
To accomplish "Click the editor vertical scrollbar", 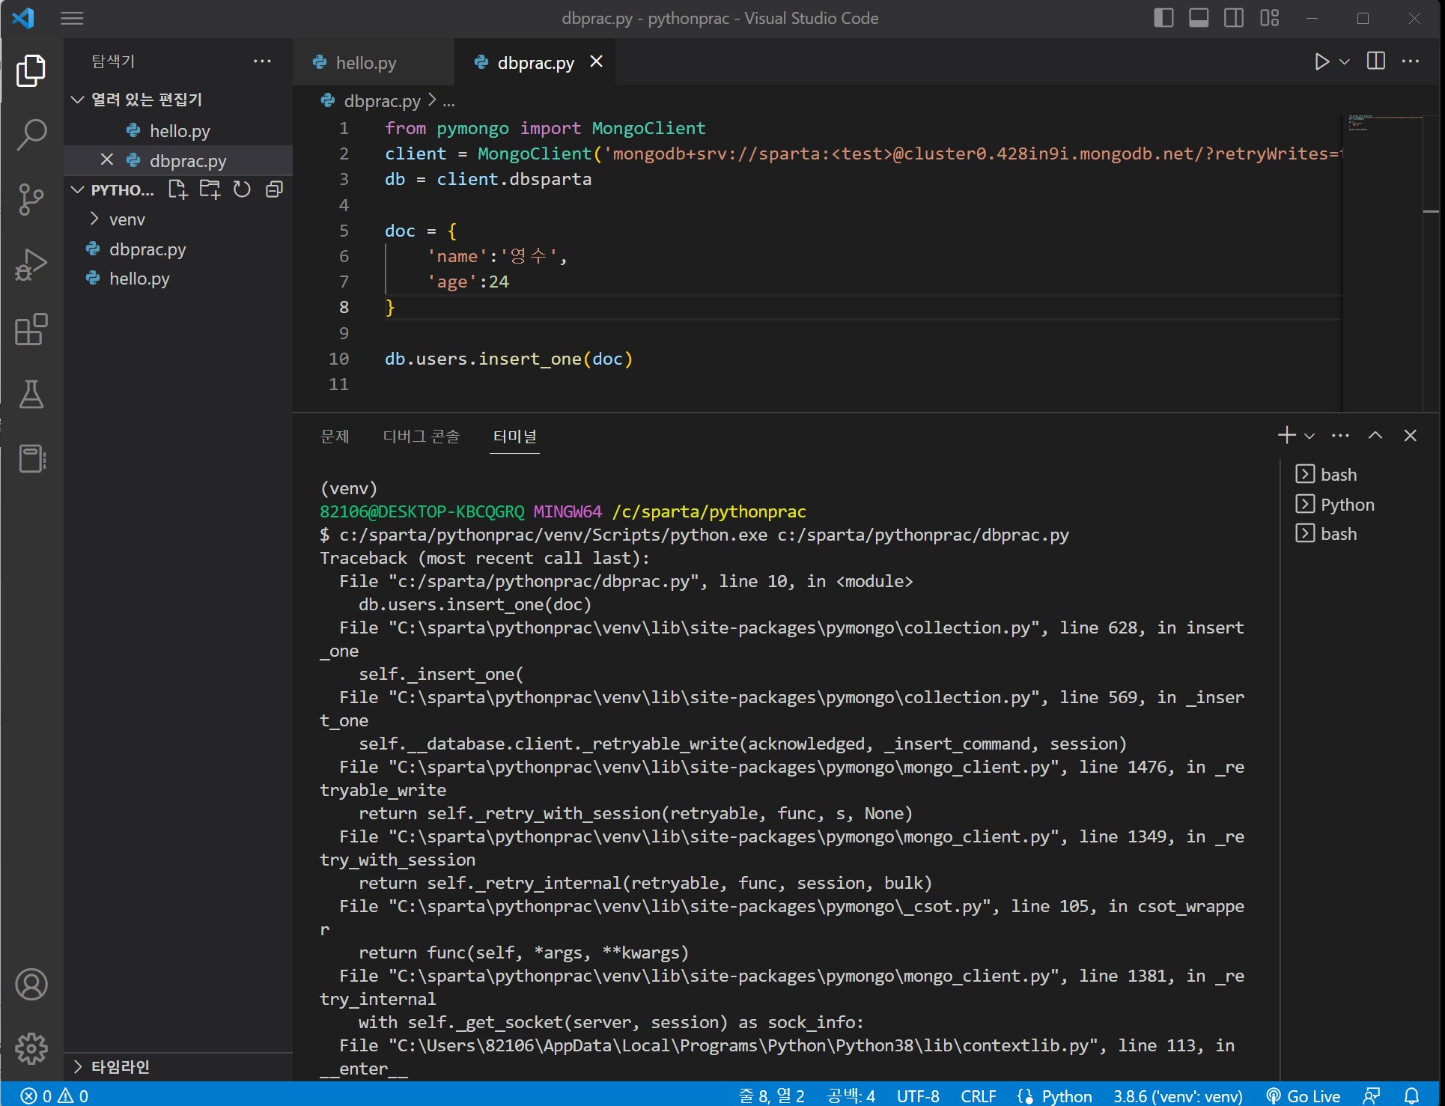I will click(1432, 262).
